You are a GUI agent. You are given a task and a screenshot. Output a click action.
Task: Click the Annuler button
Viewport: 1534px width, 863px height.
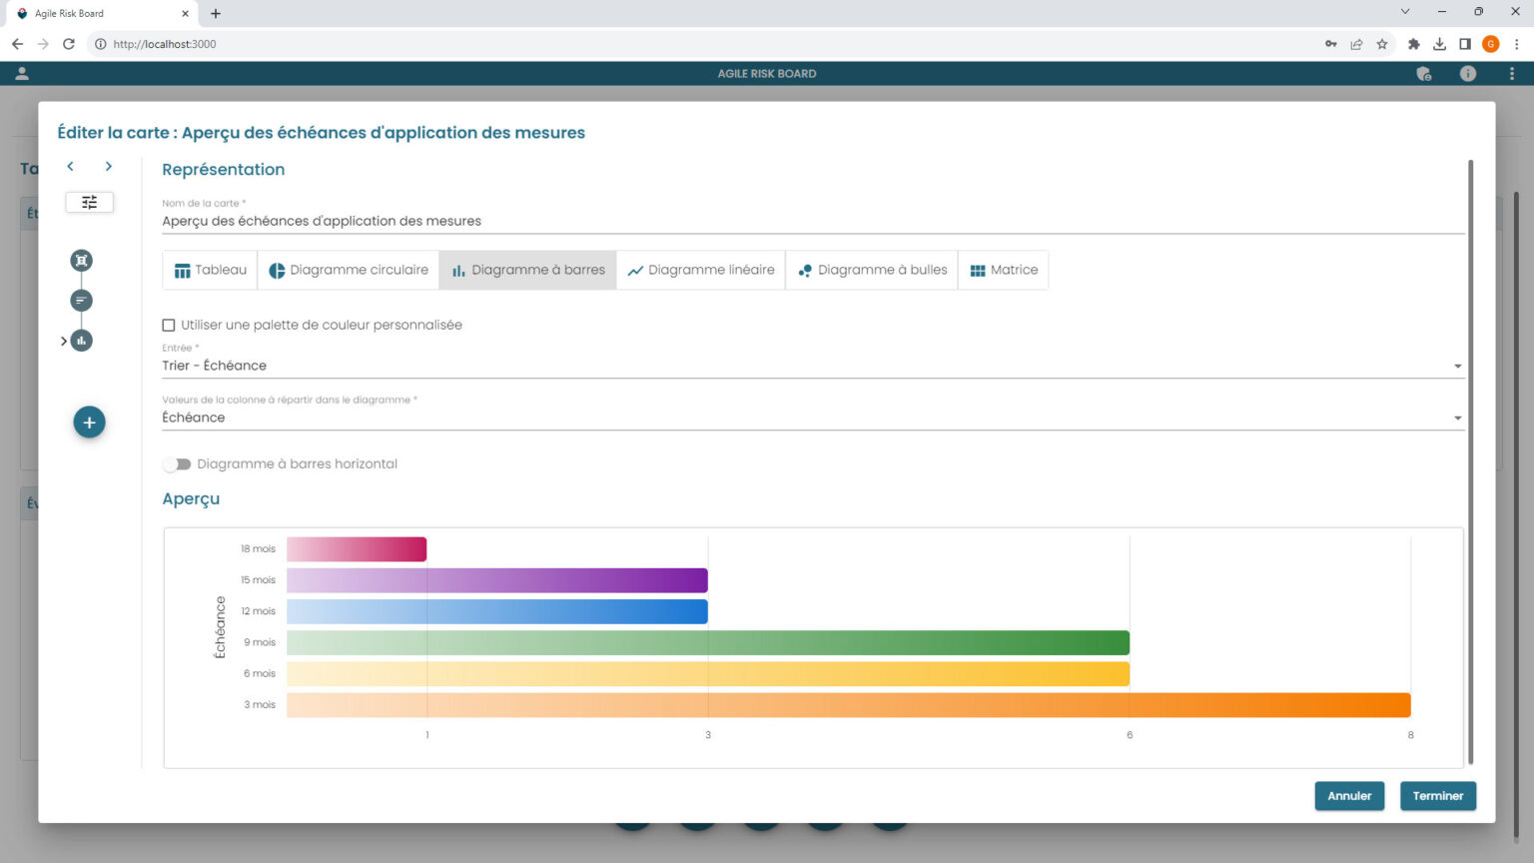point(1348,796)
